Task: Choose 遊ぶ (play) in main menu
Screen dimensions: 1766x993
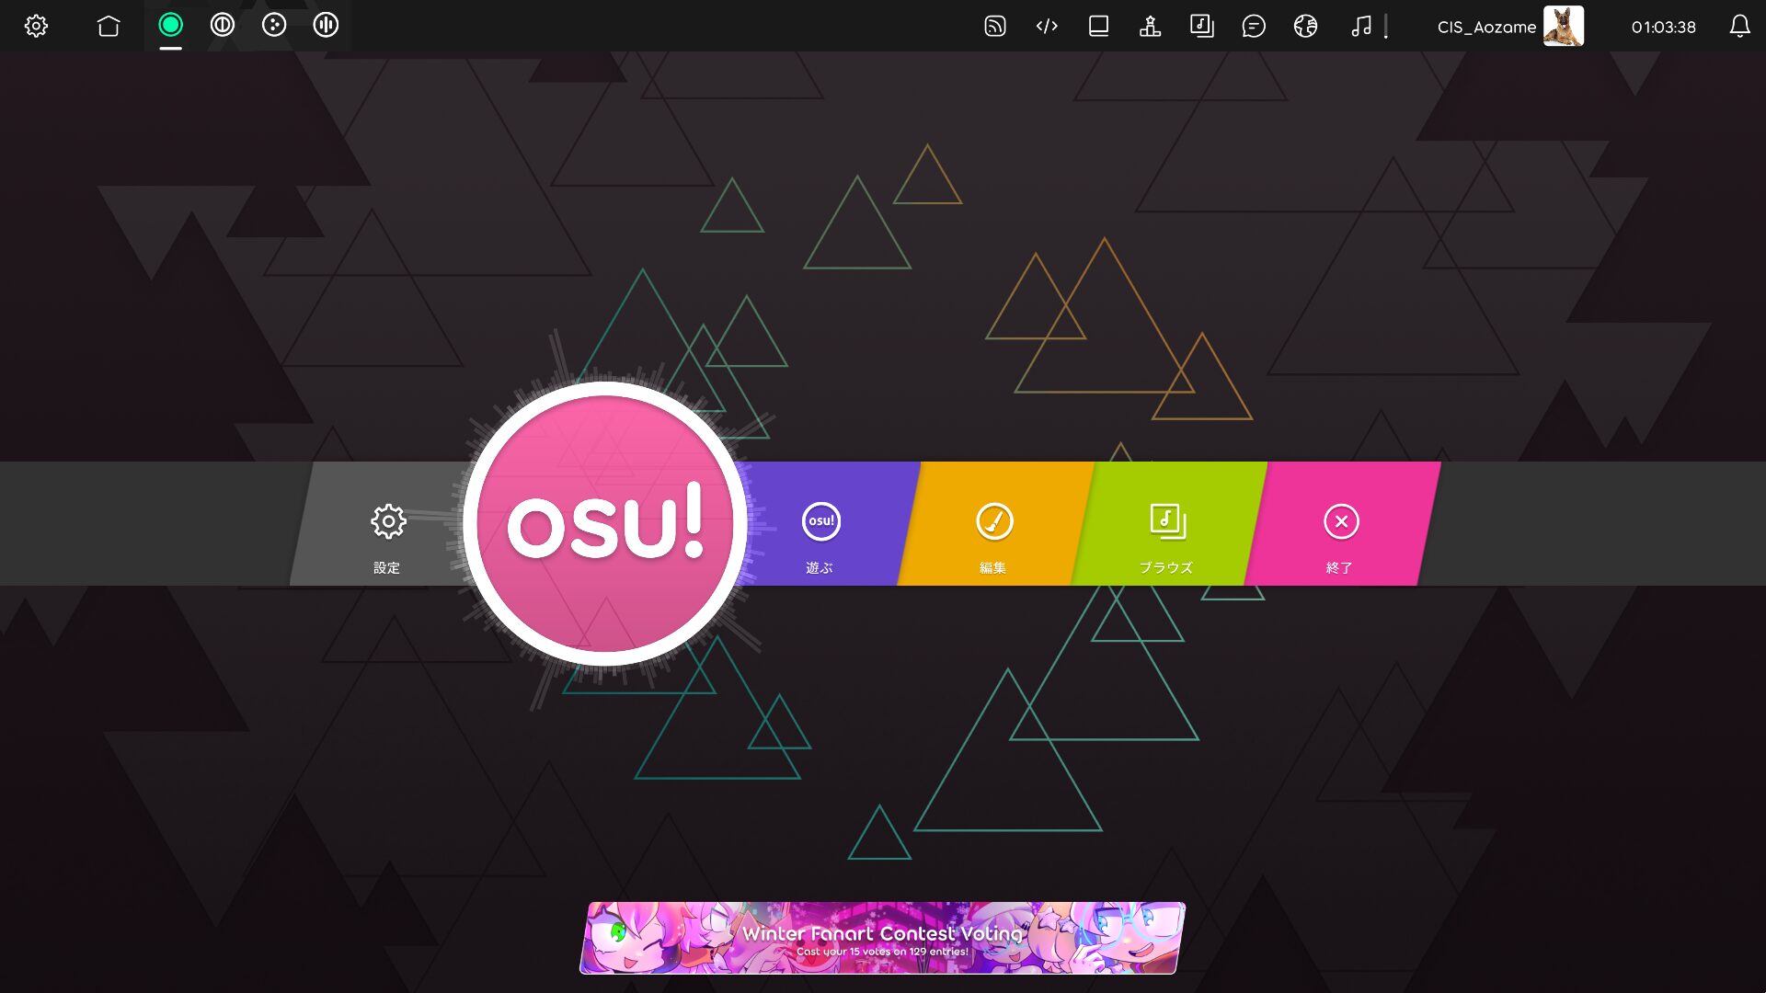Action: pyautogui.click(x=820, y=535)
